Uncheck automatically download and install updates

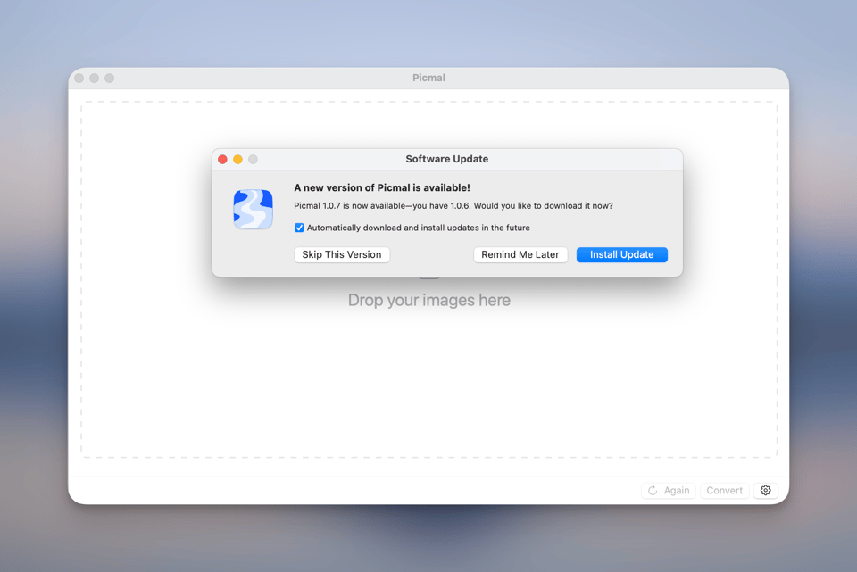point(299,228)
